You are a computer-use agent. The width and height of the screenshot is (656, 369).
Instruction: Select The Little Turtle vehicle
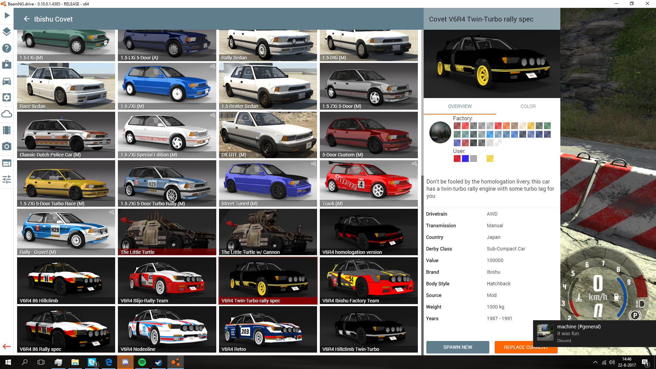tap(167, 232)
